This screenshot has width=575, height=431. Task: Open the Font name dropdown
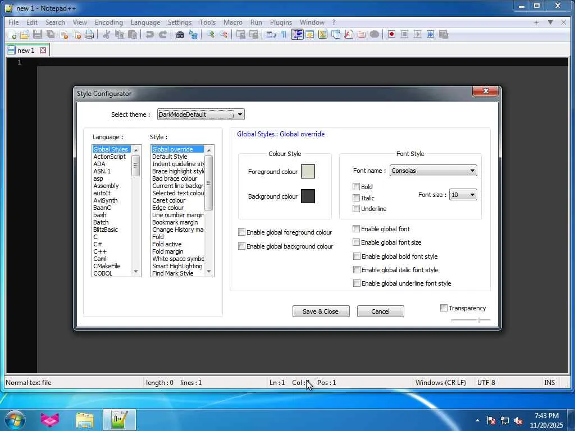tap(433, 171)
